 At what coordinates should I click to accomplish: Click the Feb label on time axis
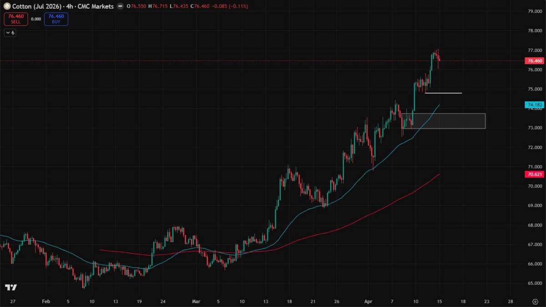click(45, 301)
